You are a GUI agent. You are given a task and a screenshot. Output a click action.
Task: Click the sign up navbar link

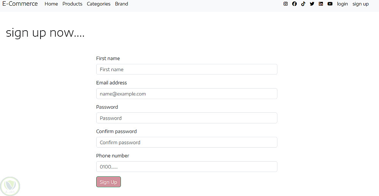pos(360,4)
